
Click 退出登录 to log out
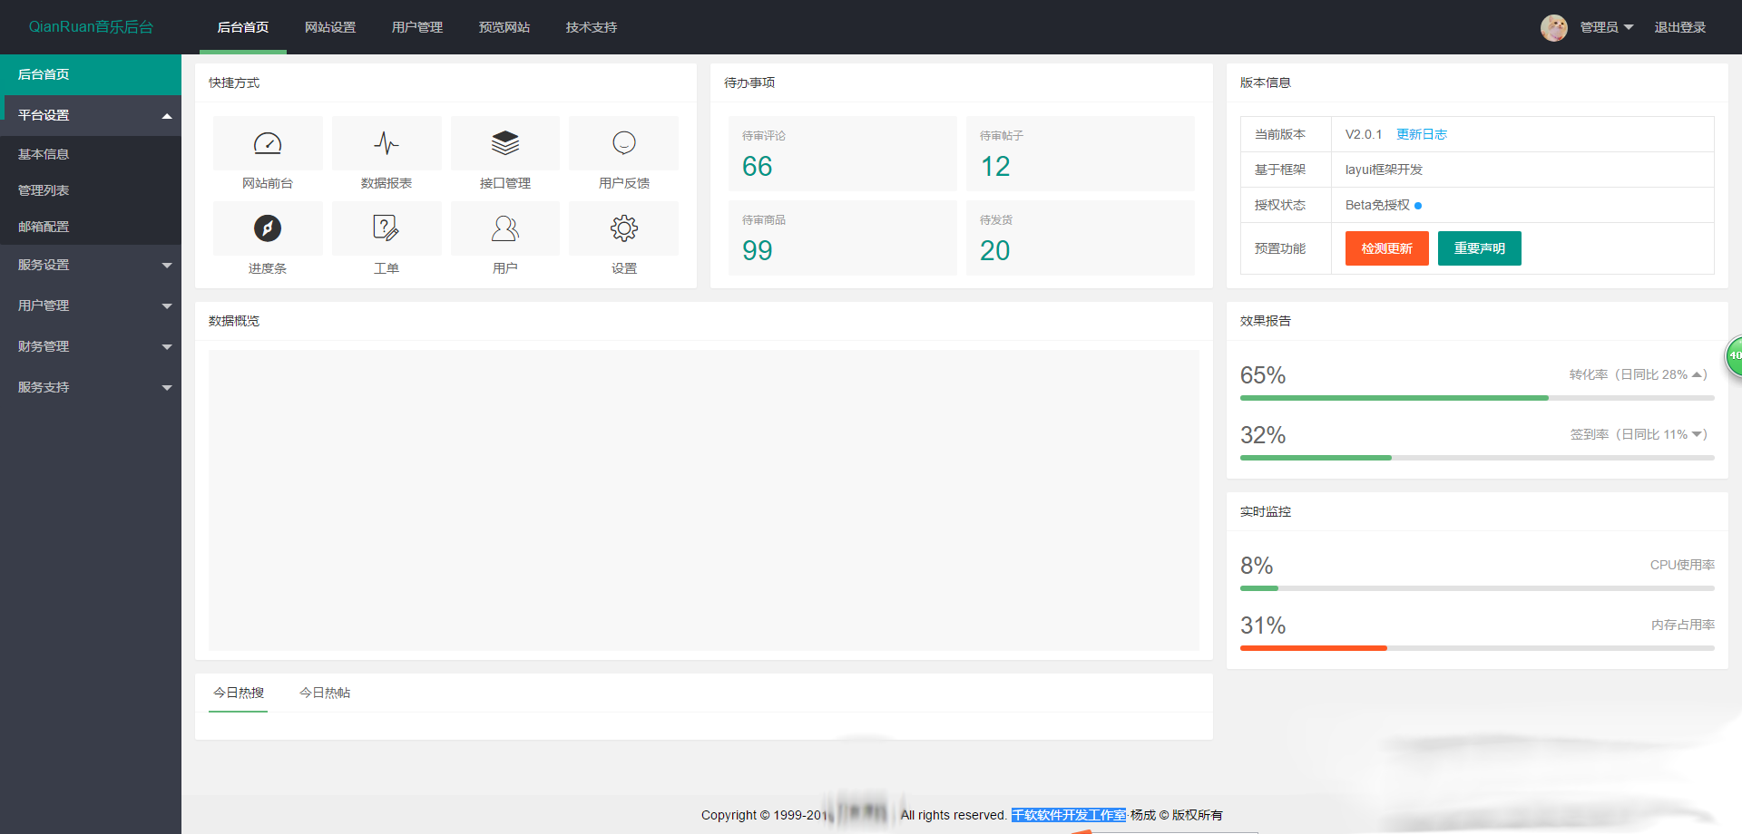[x=1680, y=27]
